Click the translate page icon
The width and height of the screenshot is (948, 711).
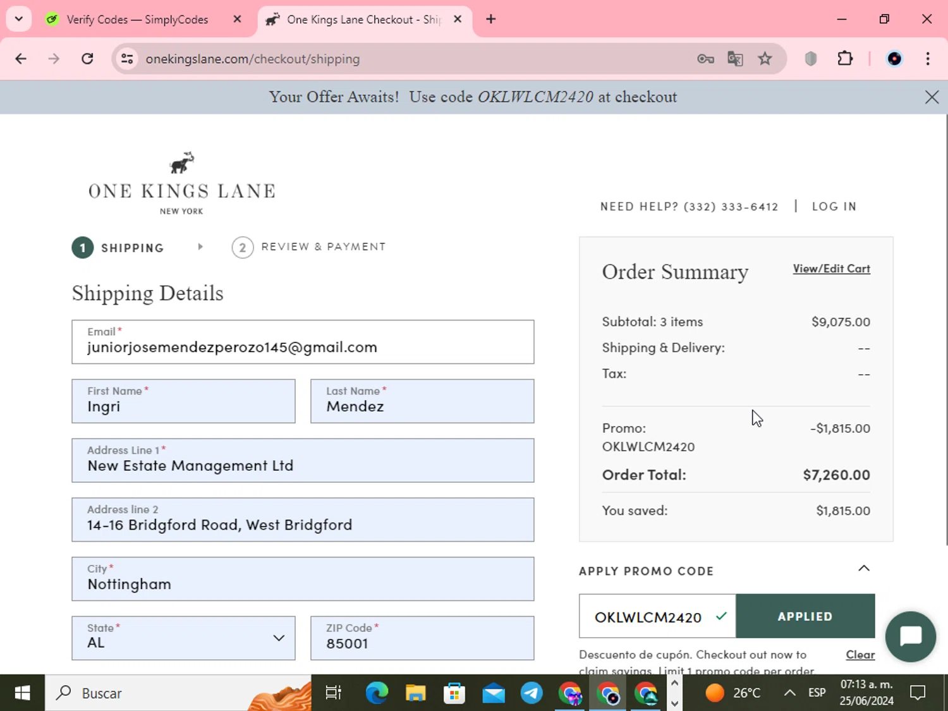coord(735,59)
